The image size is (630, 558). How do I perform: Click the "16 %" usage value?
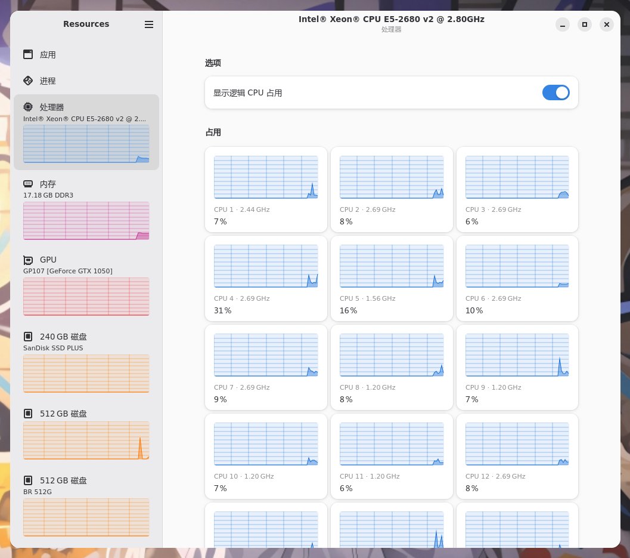(348, 310)
